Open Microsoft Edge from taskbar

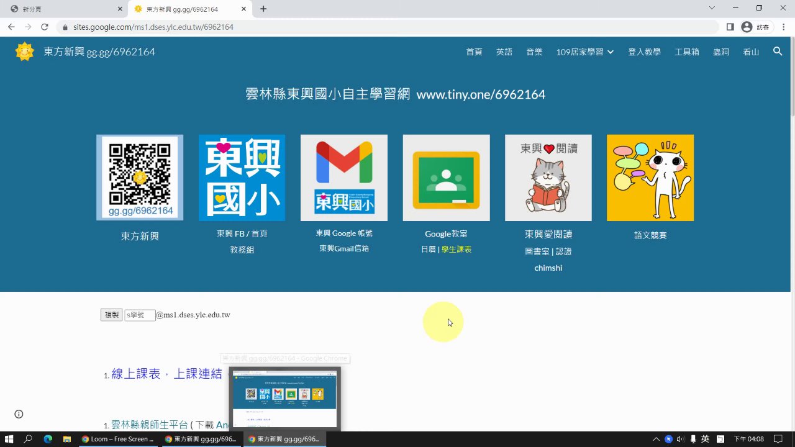click(48, 439)
